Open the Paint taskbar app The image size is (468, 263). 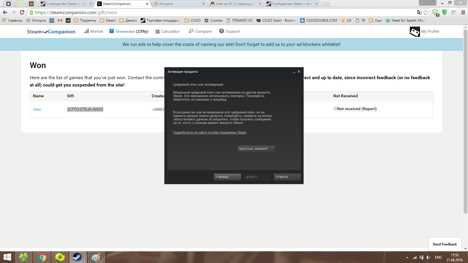pyautogui.click(x=96, y=257)
